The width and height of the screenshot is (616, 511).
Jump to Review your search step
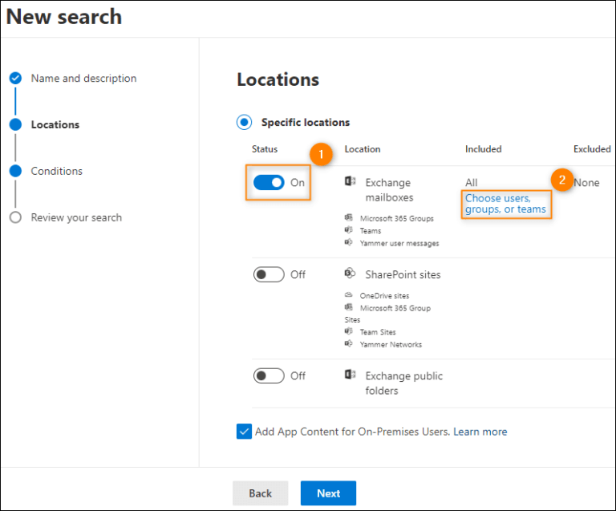(x=76, y=217)
